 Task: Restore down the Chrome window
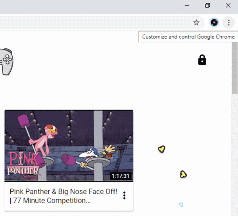[x=207, y=6]
